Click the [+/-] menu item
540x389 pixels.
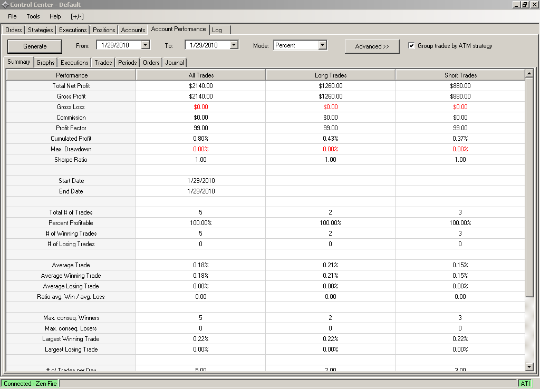tap(77, 16)
